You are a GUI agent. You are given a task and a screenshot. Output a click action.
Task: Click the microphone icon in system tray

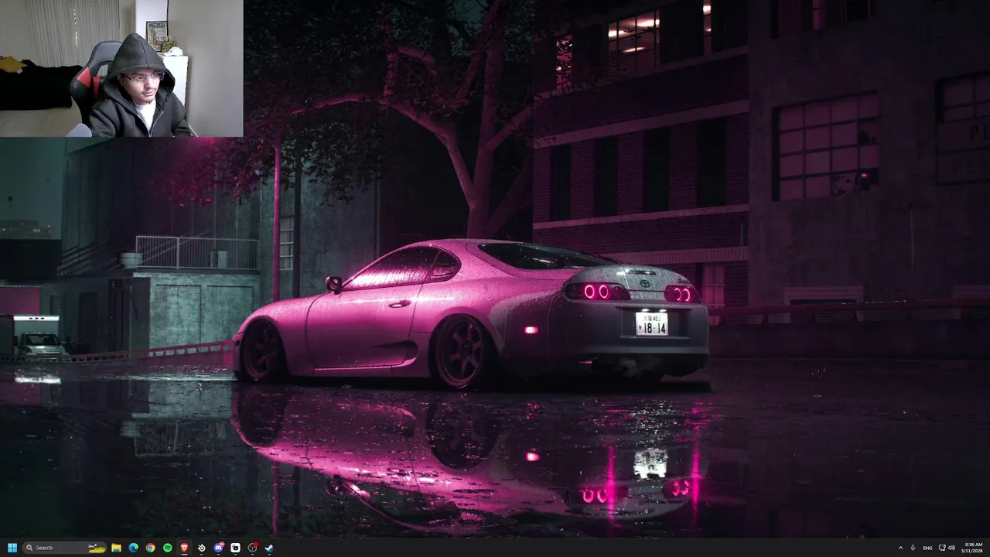point(913,548)
